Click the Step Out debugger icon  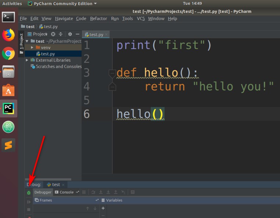point(116,192)
